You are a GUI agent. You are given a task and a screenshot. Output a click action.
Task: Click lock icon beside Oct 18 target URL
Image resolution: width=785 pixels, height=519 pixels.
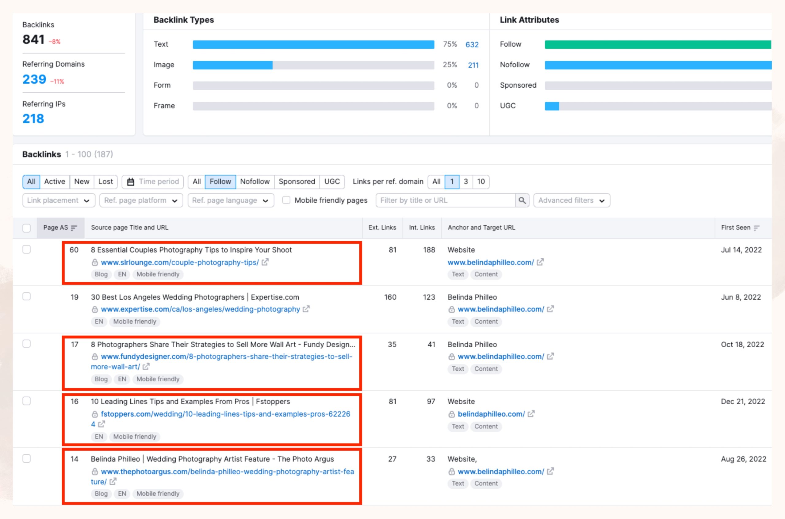point(452,357)
